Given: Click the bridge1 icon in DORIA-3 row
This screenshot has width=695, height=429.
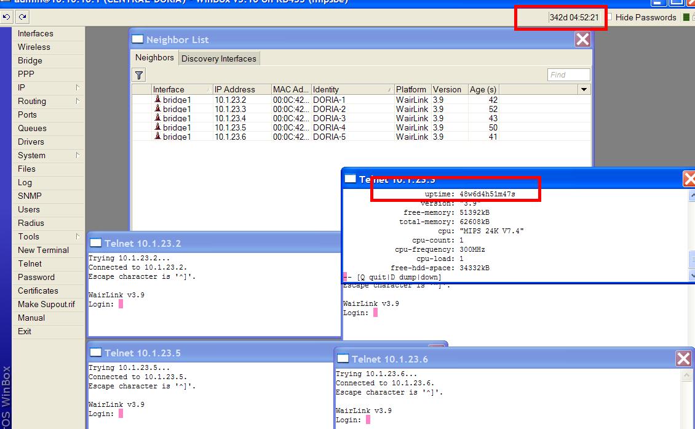Looking at the screenshot, I should pos(157,118).
